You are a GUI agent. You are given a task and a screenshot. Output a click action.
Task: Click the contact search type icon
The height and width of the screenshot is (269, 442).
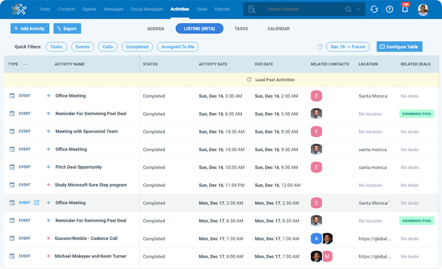tap(252, 9)
